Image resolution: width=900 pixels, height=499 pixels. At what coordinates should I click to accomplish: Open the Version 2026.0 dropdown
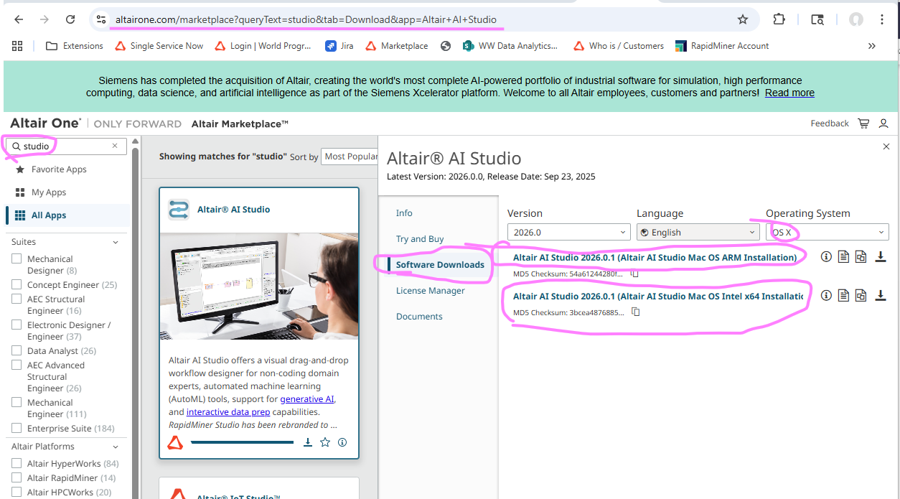(569, 232)
